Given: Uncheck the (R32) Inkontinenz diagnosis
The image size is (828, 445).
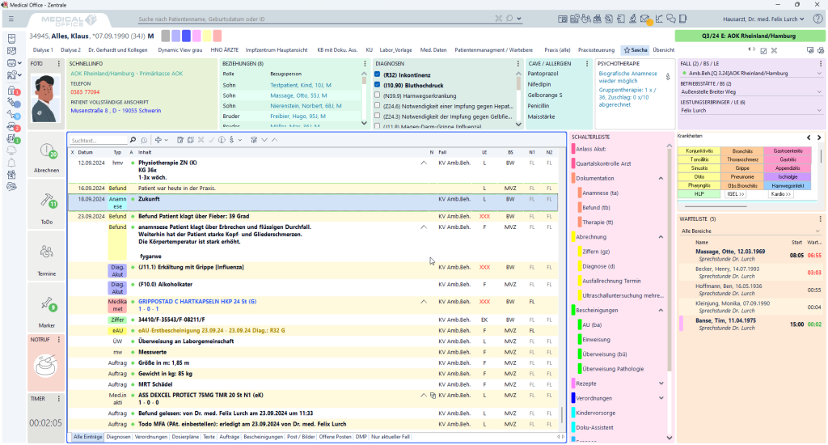Looking at the screenshot, I should (x=378, y=74).
